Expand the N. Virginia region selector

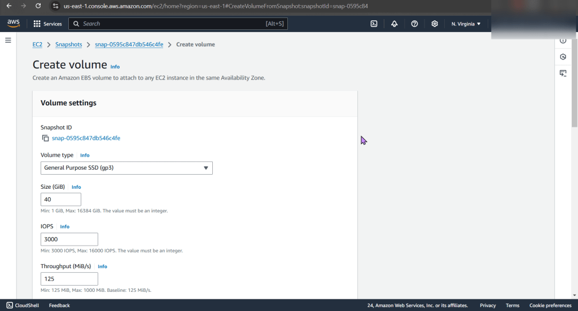click(x=466, y=24)
